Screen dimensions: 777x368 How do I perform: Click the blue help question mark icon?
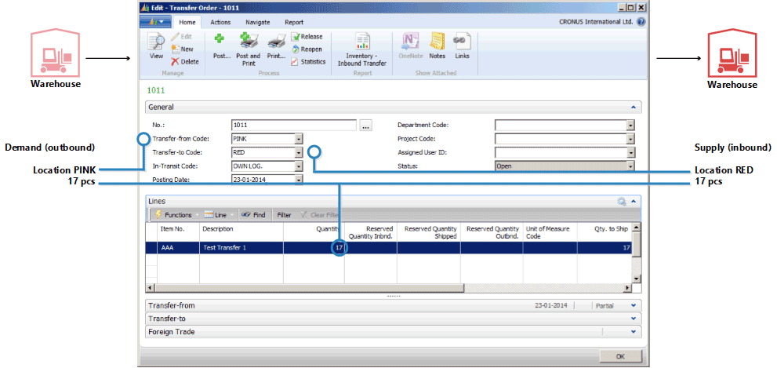(x=641, y=22)
